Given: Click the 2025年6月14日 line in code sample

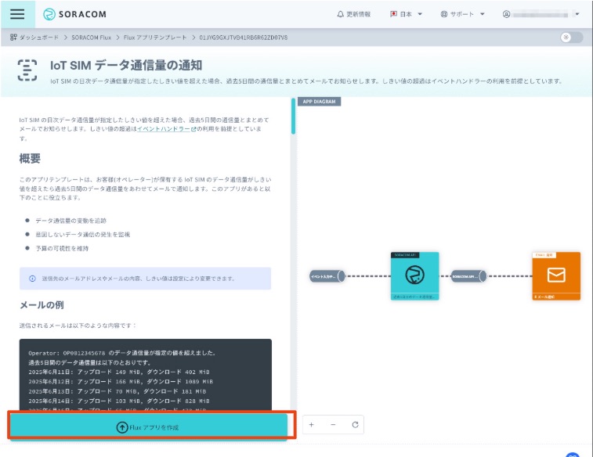Looking at the screenshot, I should click(x=119, y=401).
